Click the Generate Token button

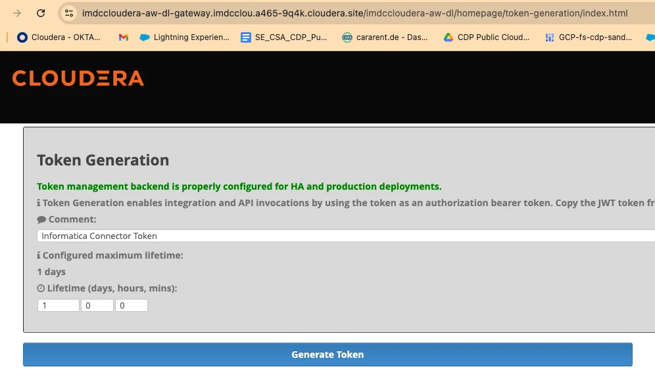(327, 355)
